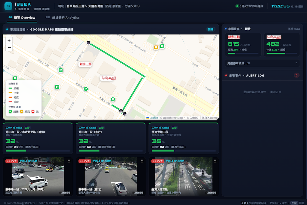This screenshot has height=205, width=307.
Task: Click LIVE badge on CAM 07160 feed
Action: 12,161
